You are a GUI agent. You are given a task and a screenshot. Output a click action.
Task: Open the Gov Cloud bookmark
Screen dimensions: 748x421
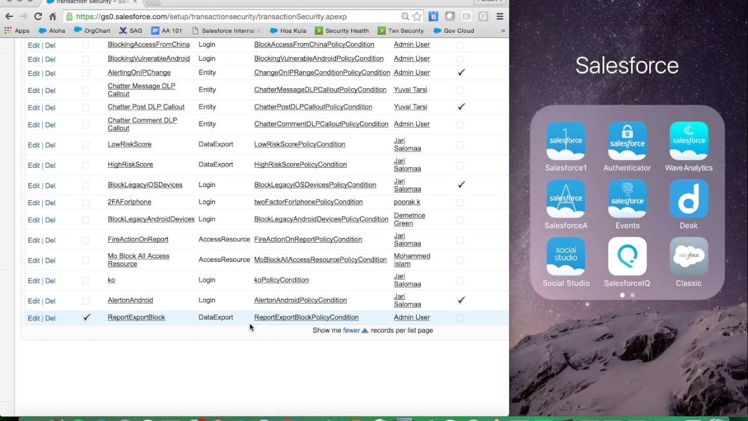(x=453, y=30)
